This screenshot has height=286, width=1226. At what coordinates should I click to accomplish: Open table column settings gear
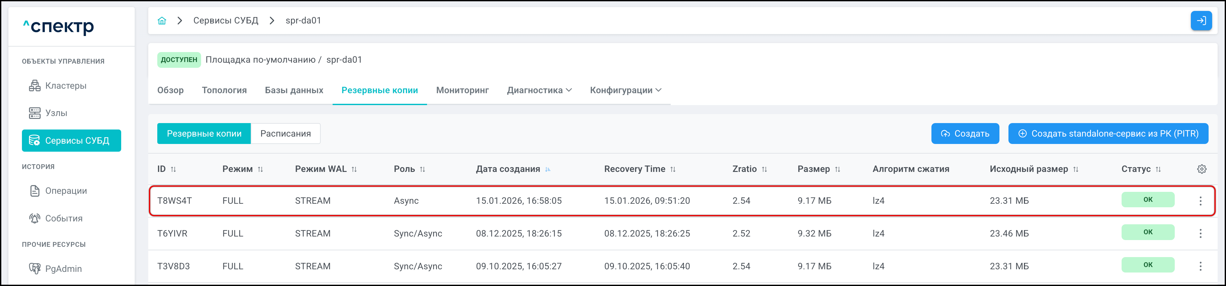point(1201,169)
